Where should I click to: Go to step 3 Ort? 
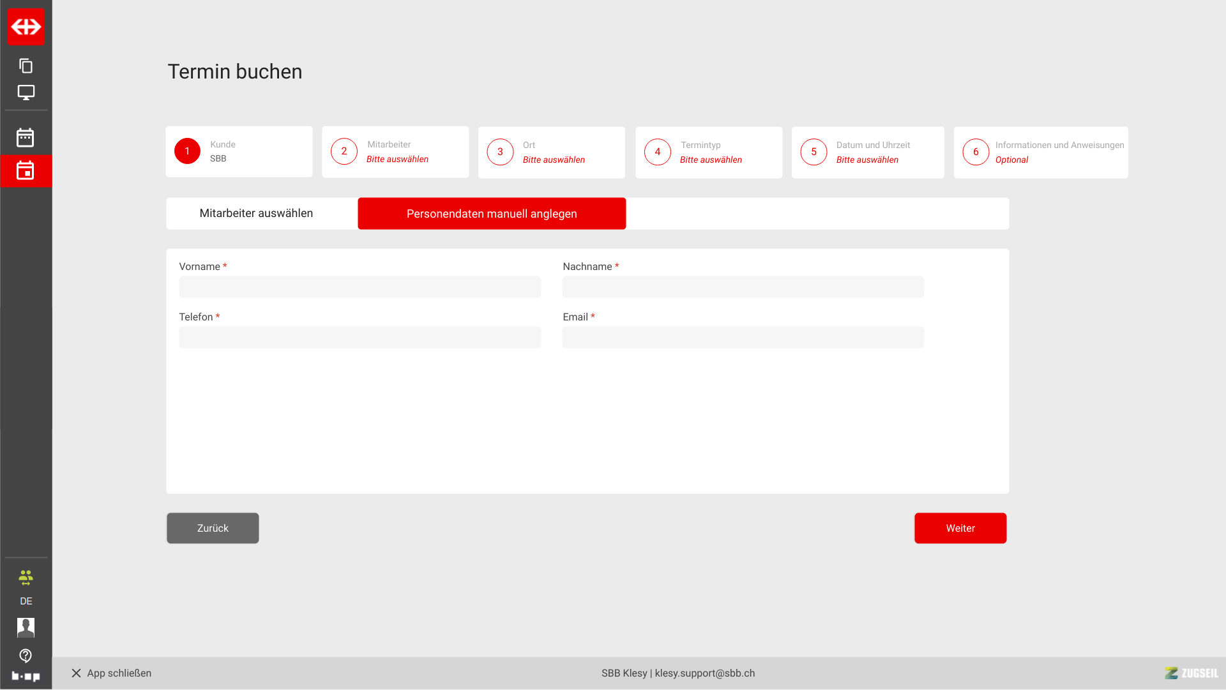tap(551, 153)
